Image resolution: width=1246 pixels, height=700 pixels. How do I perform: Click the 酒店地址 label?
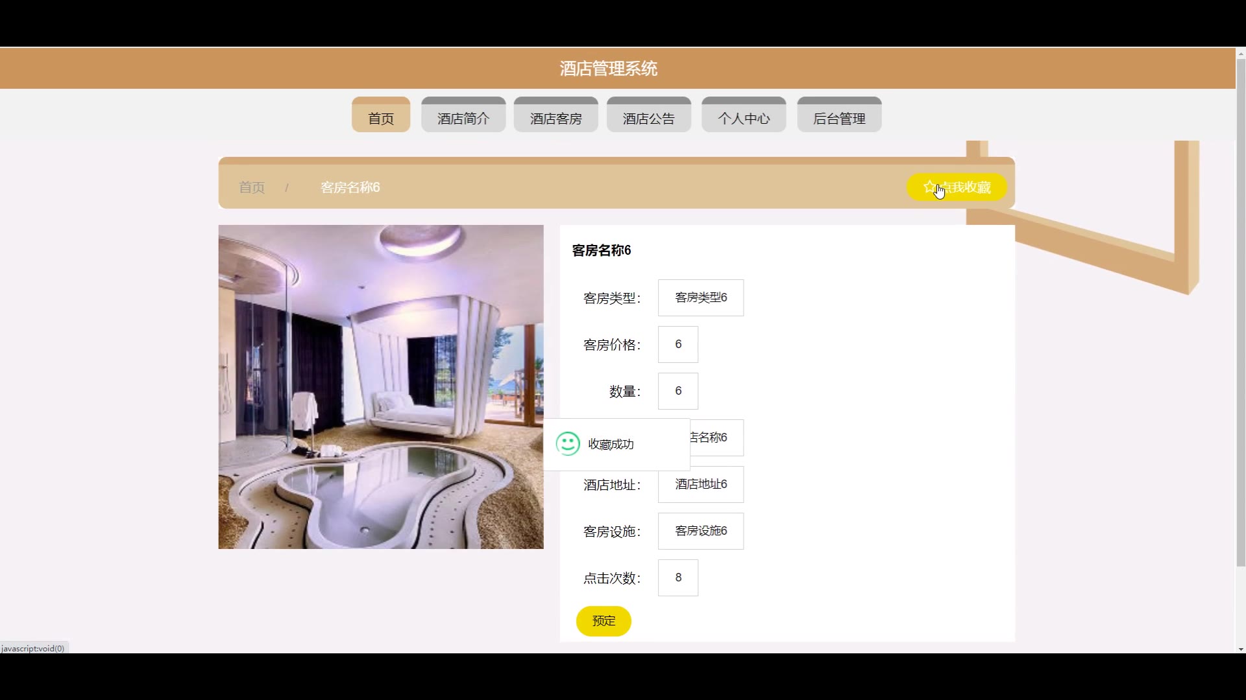(612, 485)
